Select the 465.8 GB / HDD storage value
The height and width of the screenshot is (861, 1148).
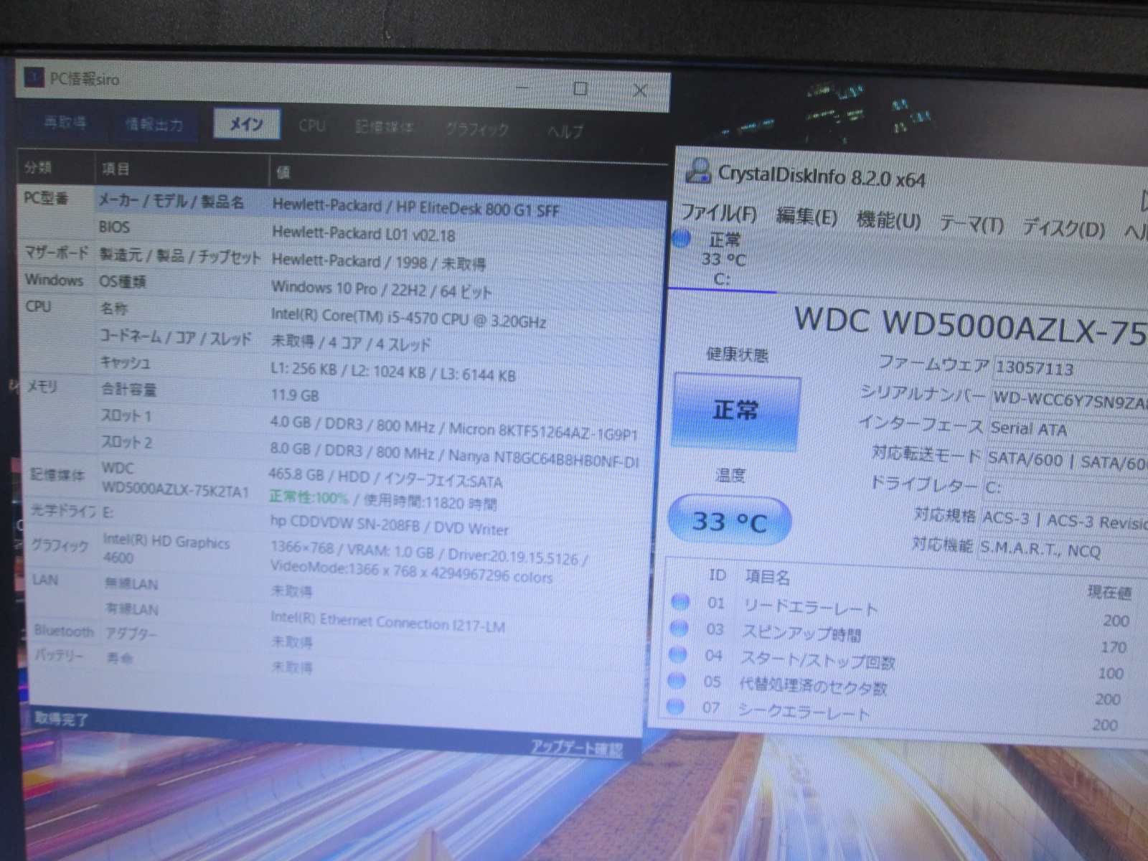(385, 477)
